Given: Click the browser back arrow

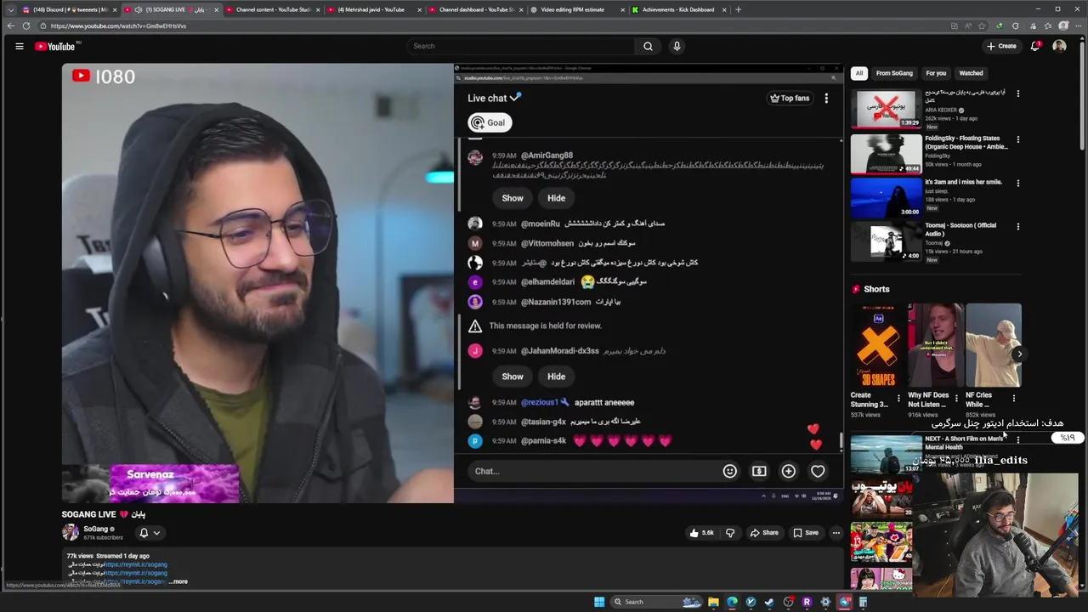Looking at the screenshot, I should (x=10, y=25).
